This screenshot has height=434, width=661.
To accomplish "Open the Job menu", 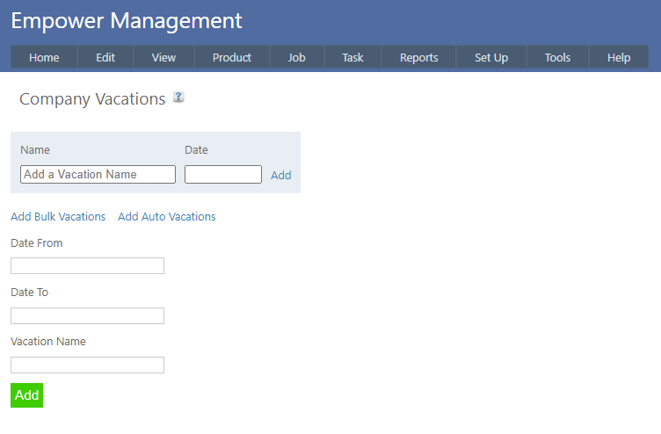I will [x=297, y=57].
